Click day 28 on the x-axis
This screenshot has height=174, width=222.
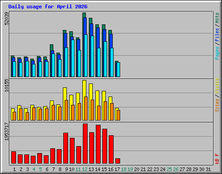pos(189,169)
